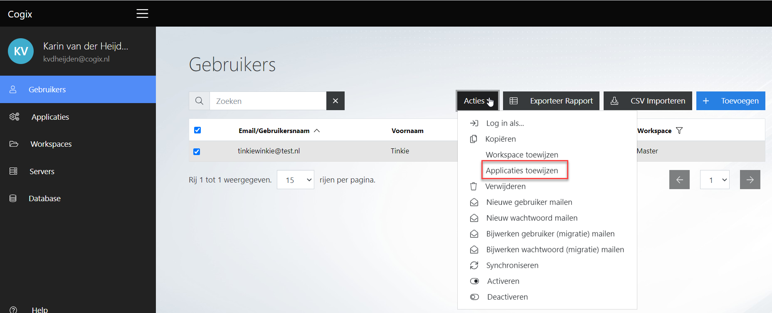Viewport: 772px width, 313px height.
Task: Go to next page arrow
Action: (x=750, y=180)
